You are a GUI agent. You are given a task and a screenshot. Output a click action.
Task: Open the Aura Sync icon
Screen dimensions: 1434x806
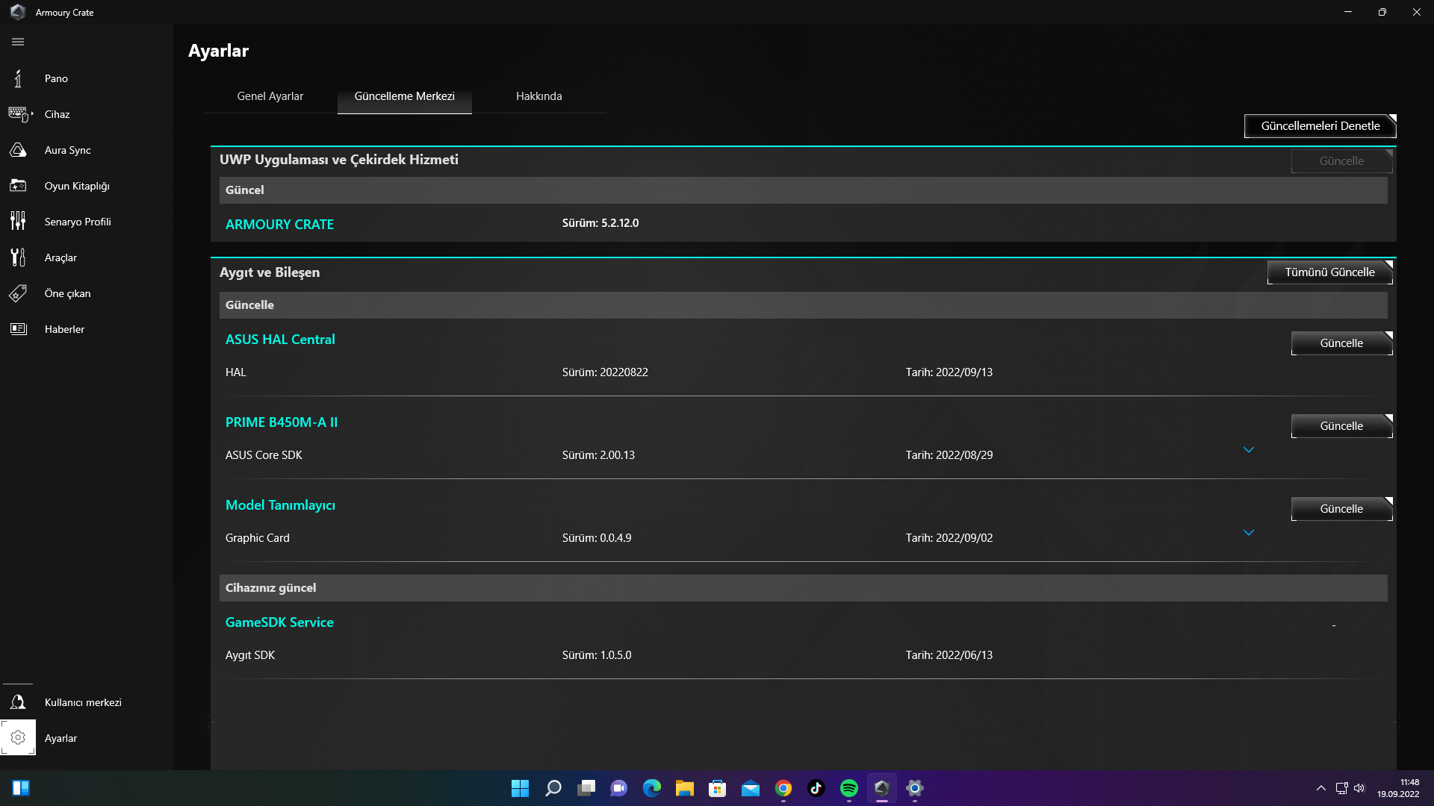pyautogui.click(x=18, y=150)
